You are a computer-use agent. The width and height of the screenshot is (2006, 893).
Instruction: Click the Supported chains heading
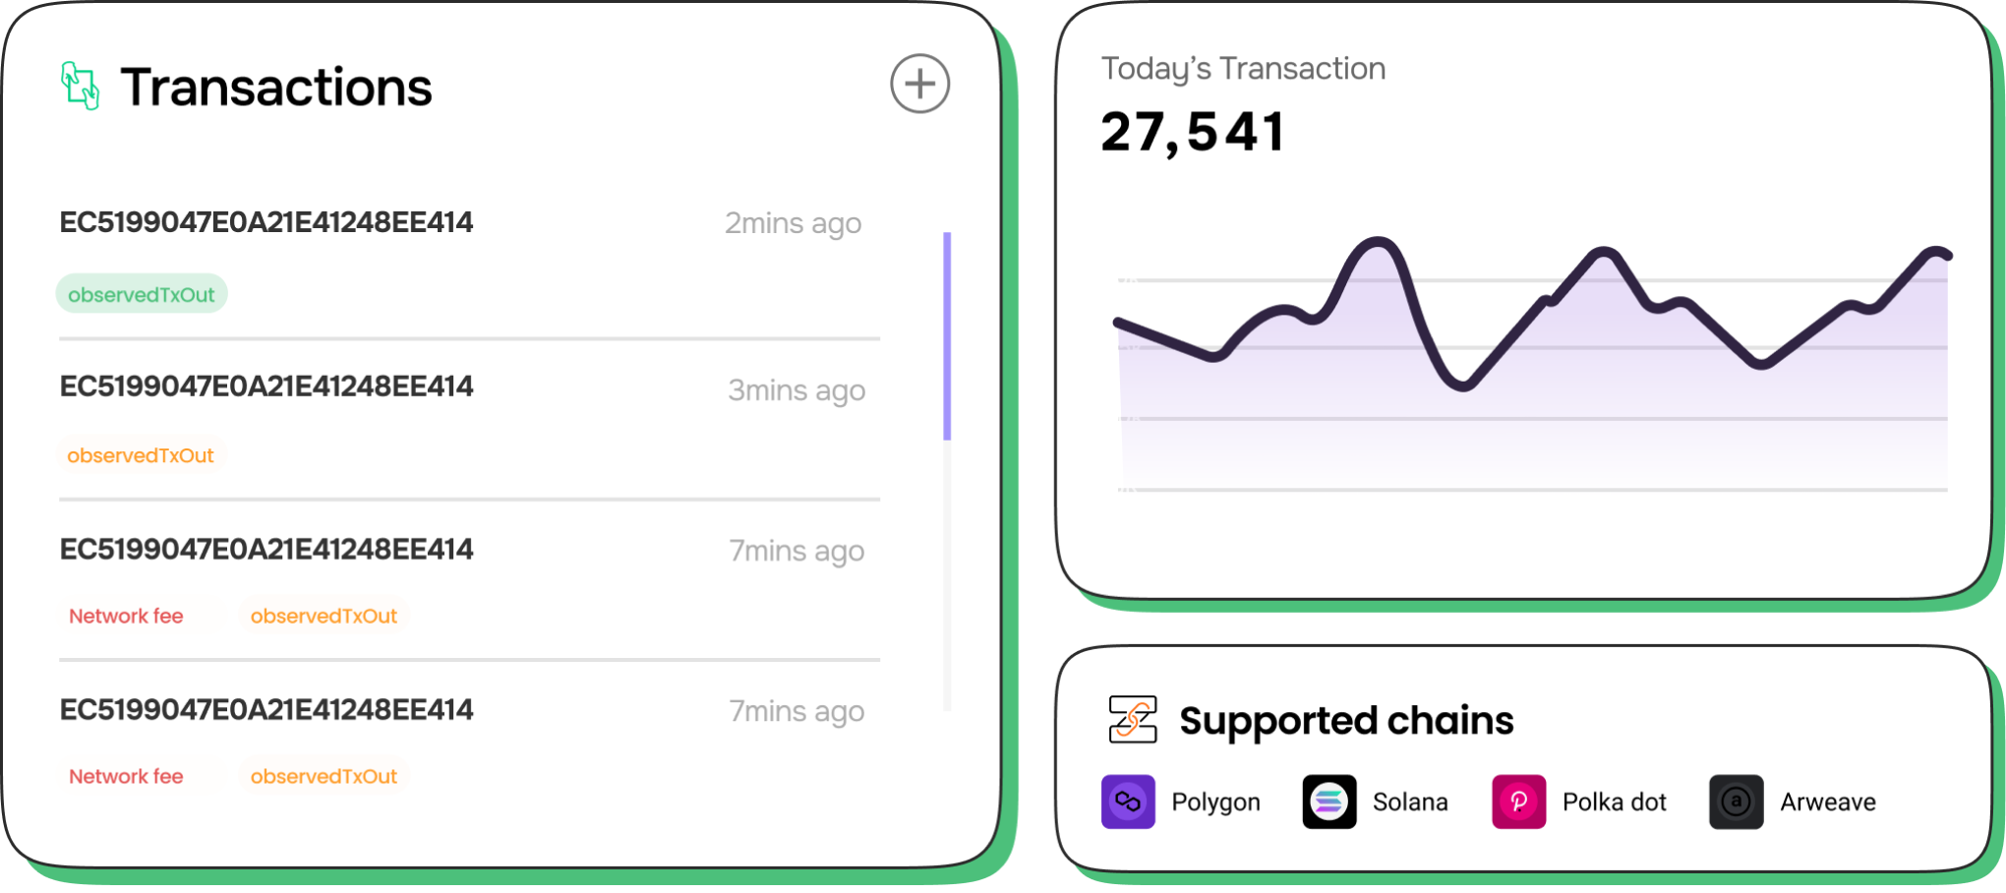coord(1346,721)
